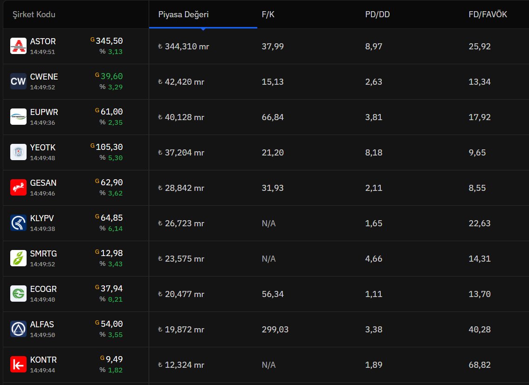Open the ASTOR ticker link
Image resolution: width=529 pixels, height=385 pixels.
43,41
